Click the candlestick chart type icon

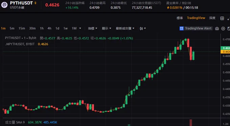[x=141, y=29]
